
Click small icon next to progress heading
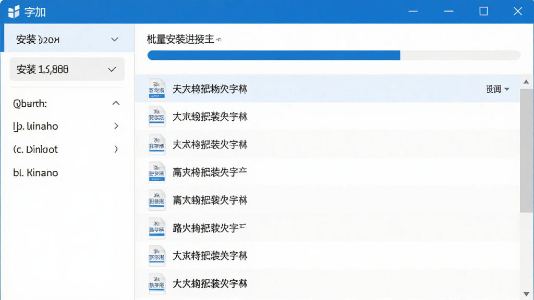(219, 40)
